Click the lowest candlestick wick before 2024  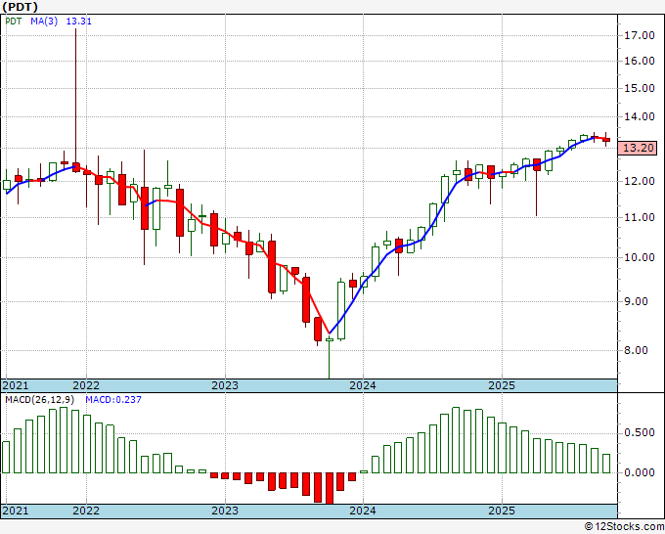tap(330, 357)
